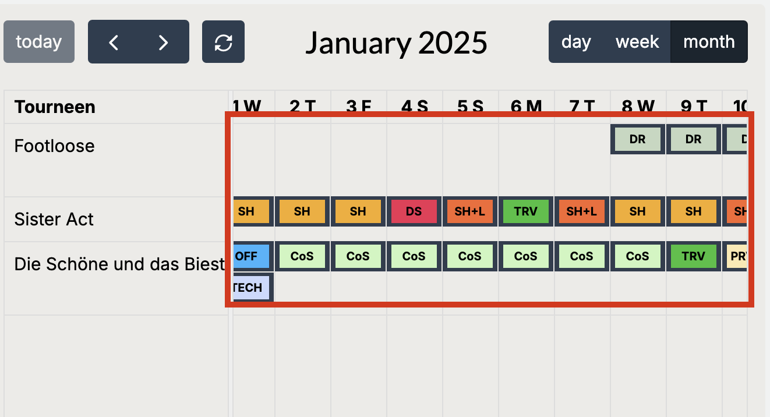Select the Footloose tour row label

54,146
